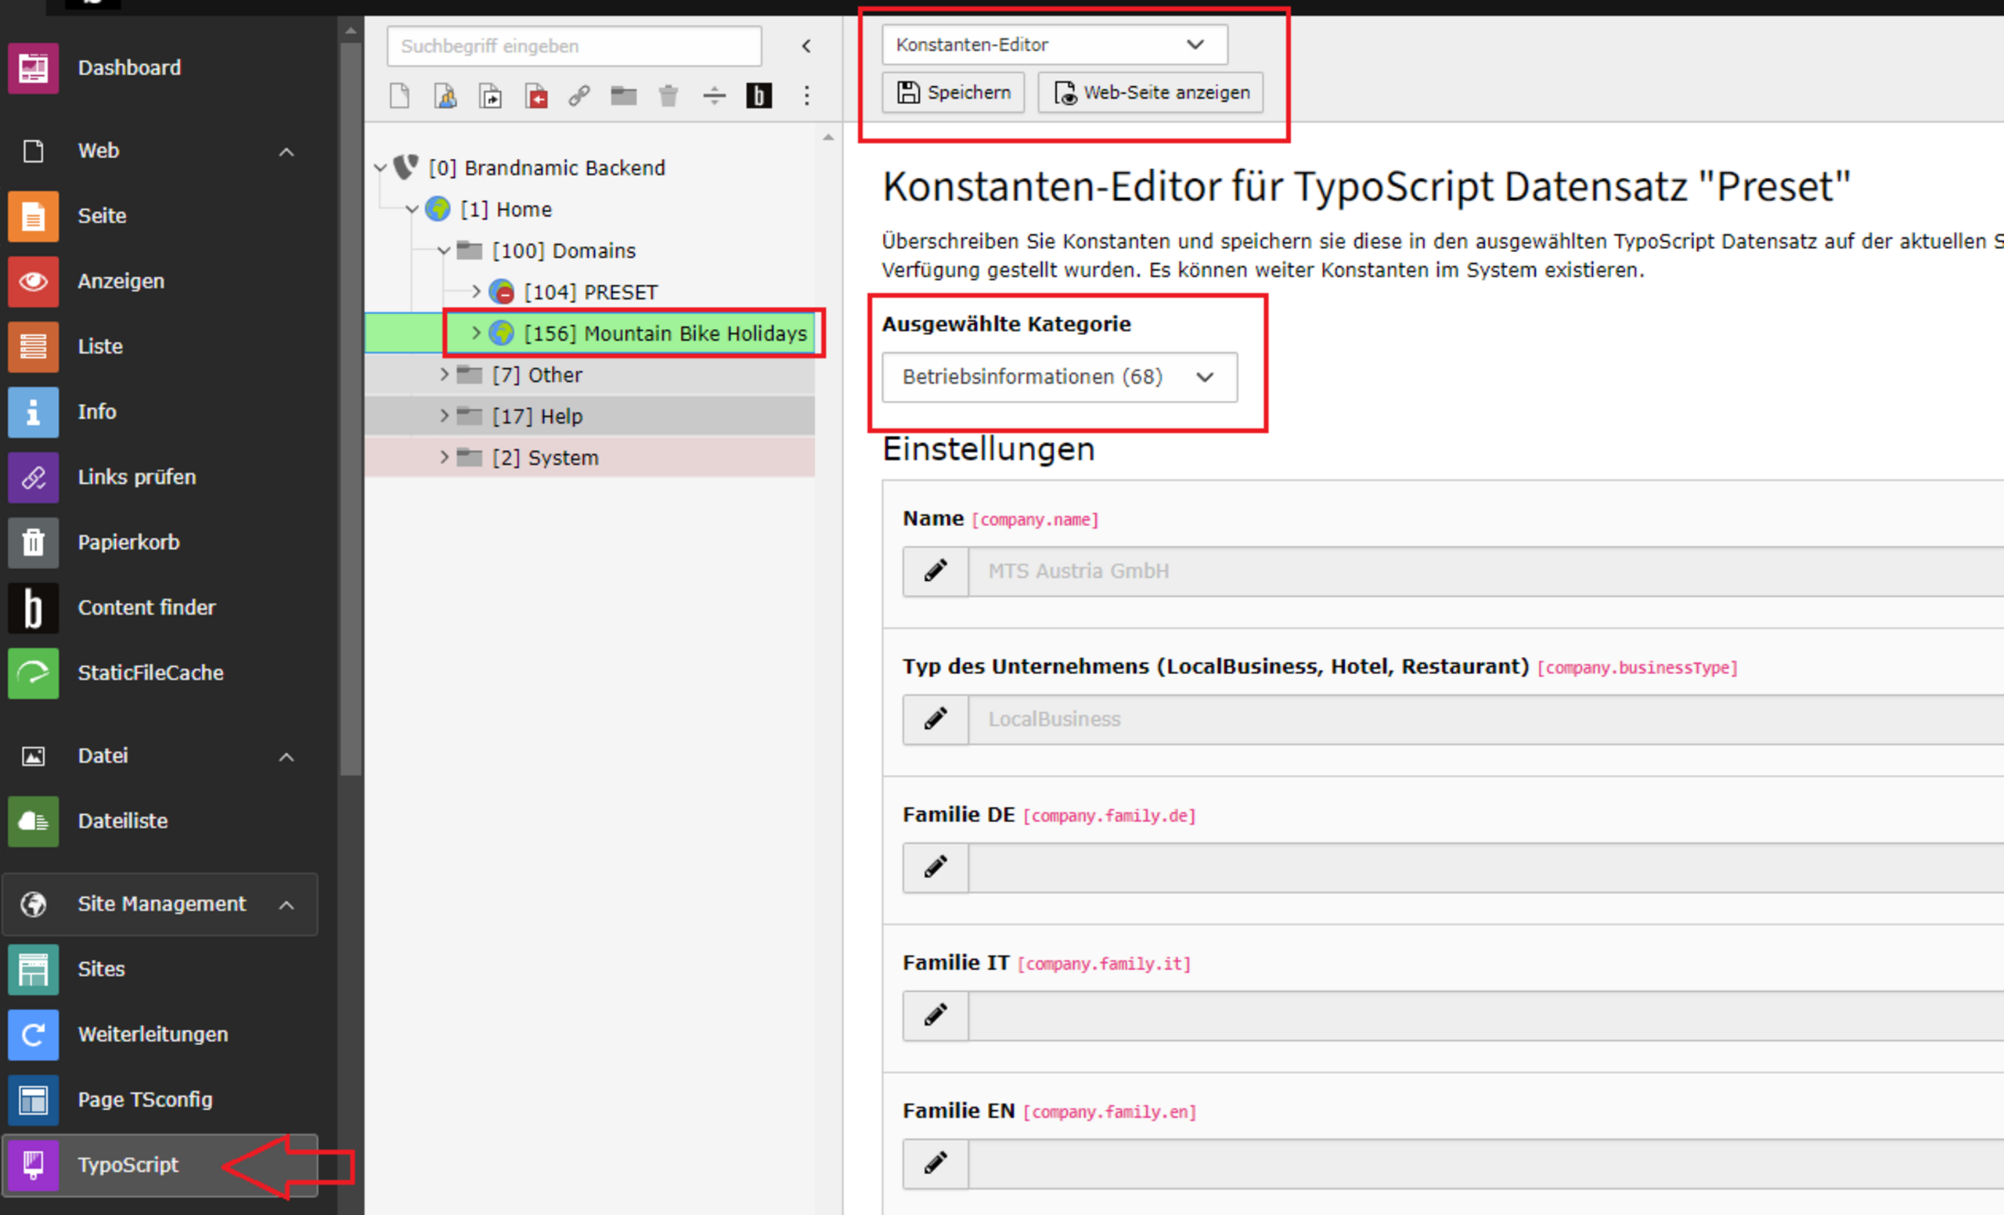
Task: Click the standard new page icon
Action: [399, 96]
